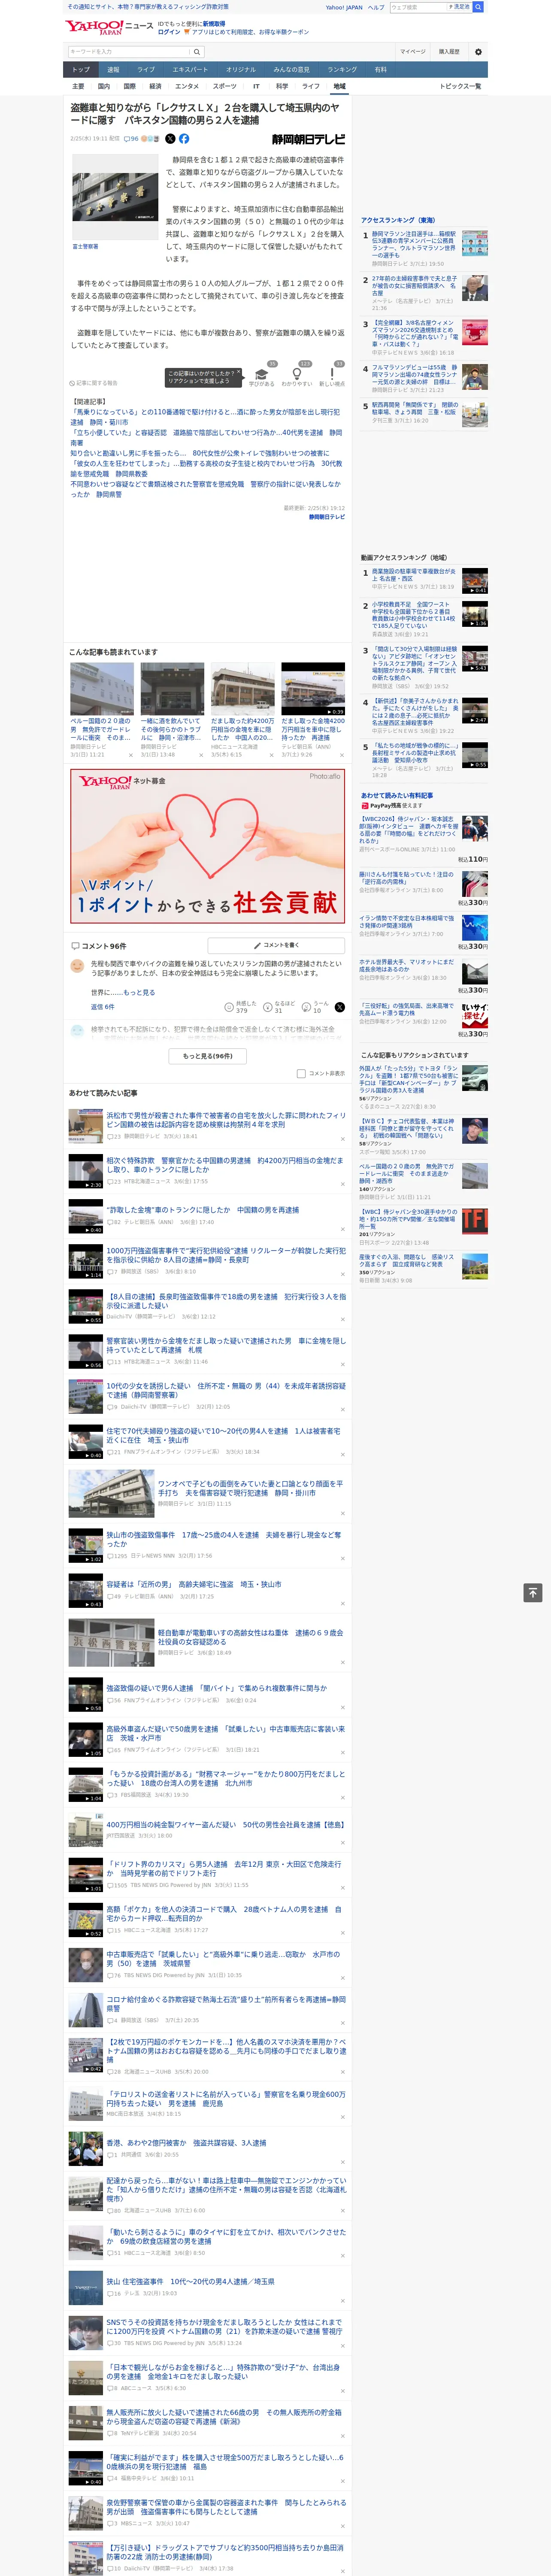
Task: Click first commenter's avatar icon
Action: [77, 966]
